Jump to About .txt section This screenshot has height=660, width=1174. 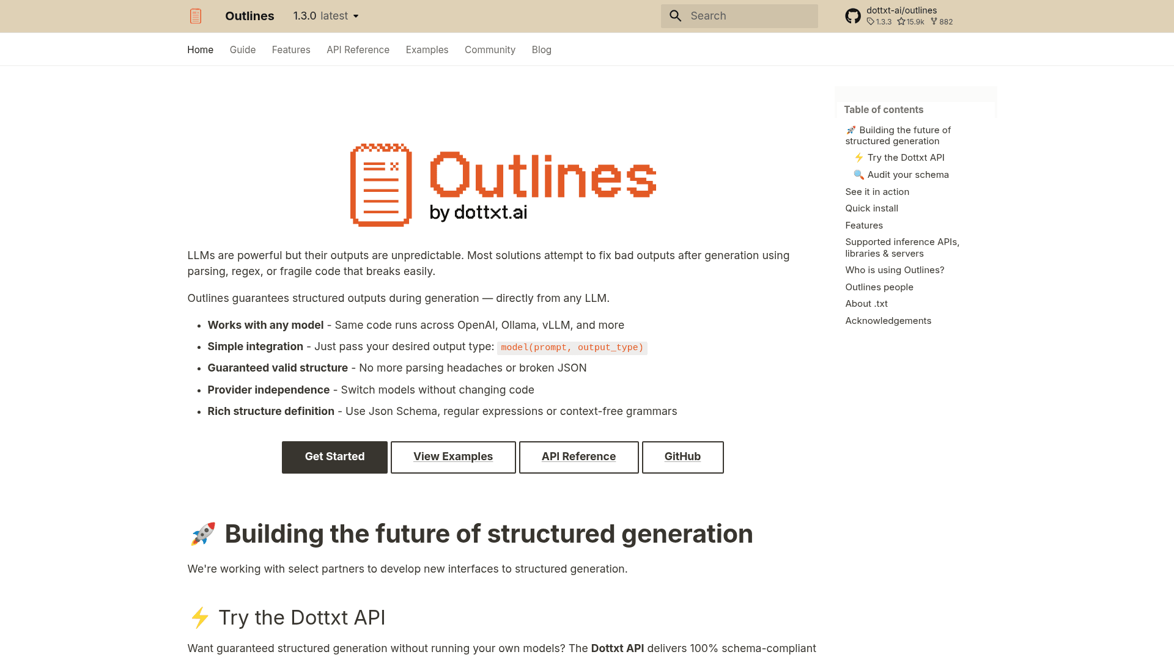pyautogui.click(x=866, y=304)
